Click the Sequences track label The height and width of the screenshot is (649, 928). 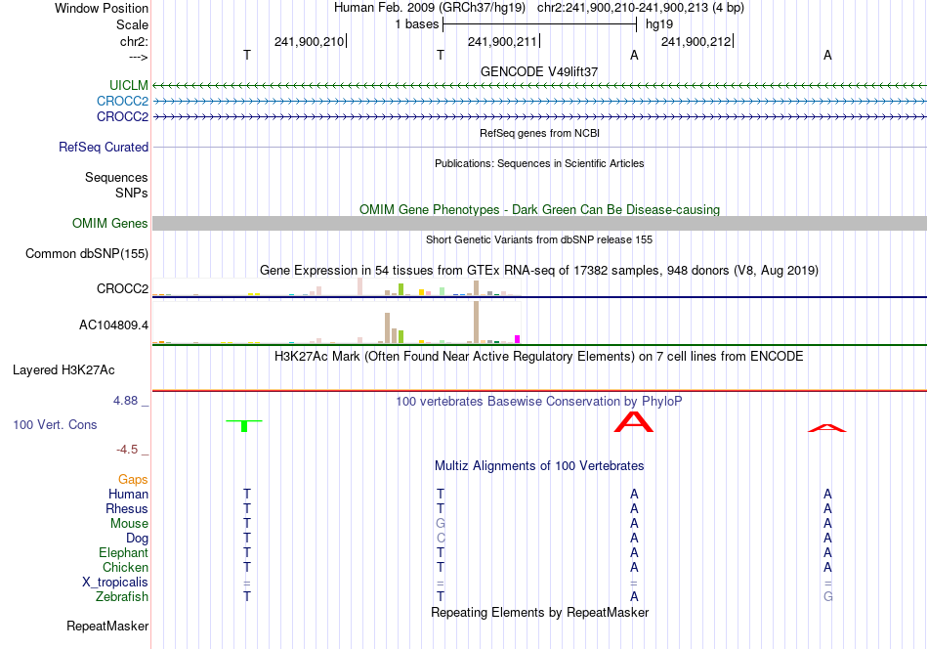pyautogui.click(x=116, y=177)
